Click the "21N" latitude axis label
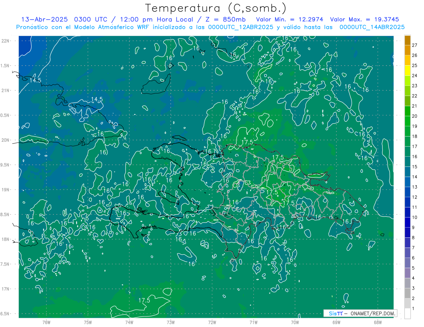The image size is (424, 327). coord(5,90)
